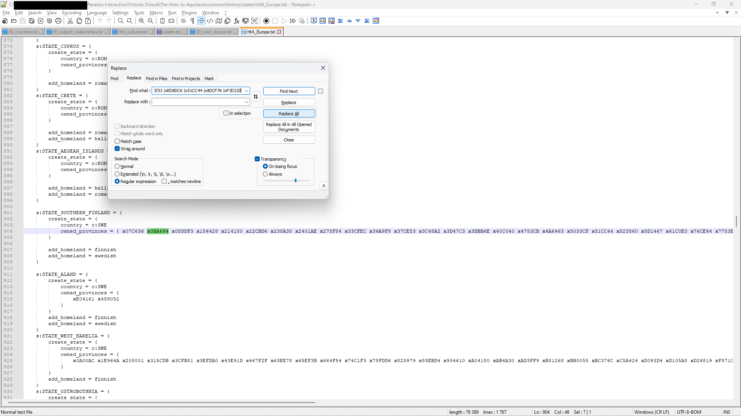Enable the Match case checkbox
This screenshot has height=416, width=741.
point(117,141)
